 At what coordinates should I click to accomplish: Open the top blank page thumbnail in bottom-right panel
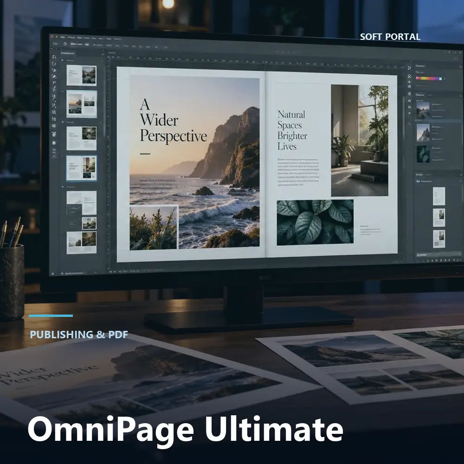tap(439, 196)
